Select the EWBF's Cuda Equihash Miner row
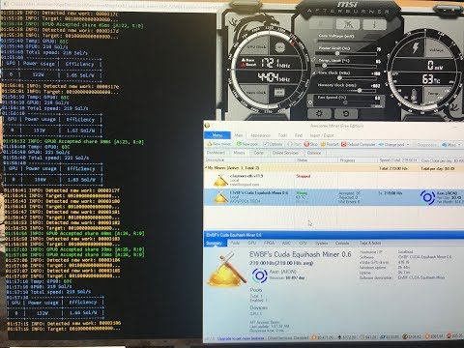 [333, 197]
